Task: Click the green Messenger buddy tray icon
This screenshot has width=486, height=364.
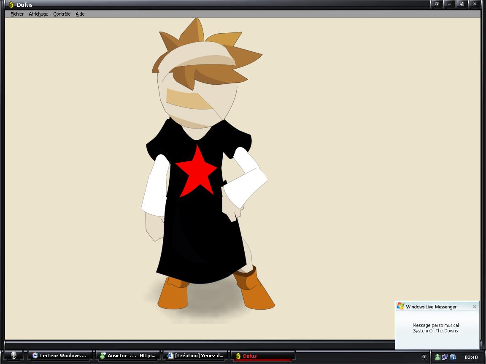Action: pos(437,357)
